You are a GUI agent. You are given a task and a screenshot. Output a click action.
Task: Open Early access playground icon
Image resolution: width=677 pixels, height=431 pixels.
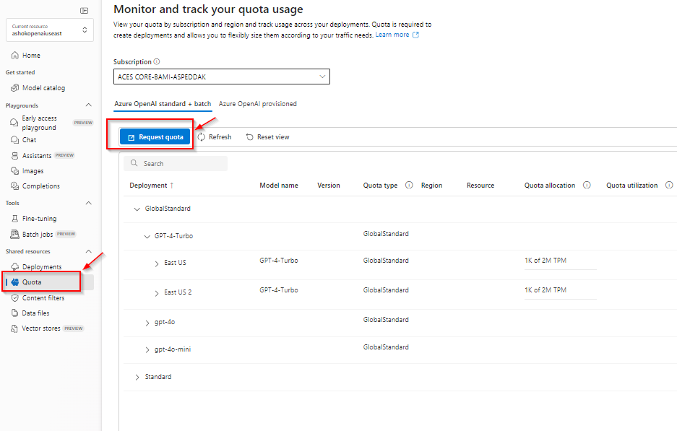click(x=14, y=123)
